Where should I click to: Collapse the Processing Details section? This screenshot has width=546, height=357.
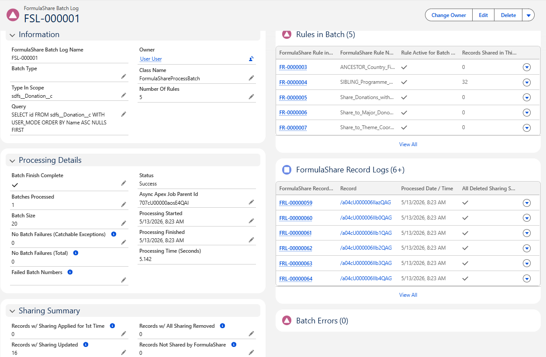[x=11, y=160]
